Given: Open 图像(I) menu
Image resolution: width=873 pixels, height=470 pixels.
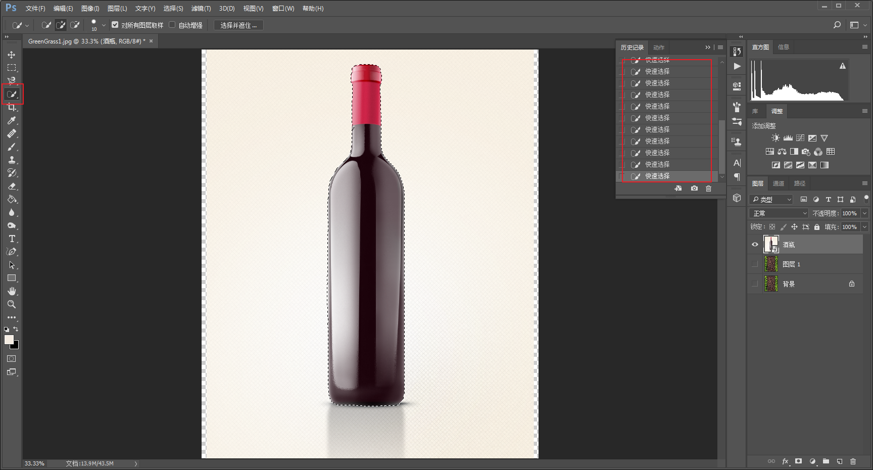Looking at the screenshot, I should point(90,9).
